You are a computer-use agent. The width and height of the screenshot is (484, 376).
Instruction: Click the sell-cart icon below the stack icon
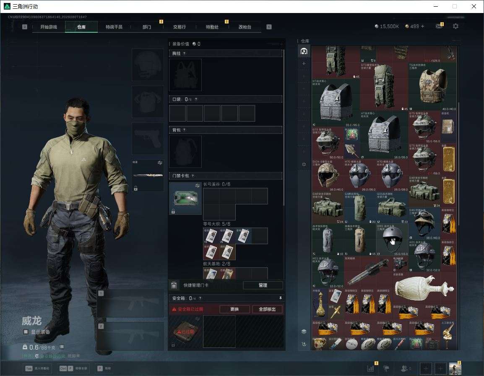click(x=304, y=344)
